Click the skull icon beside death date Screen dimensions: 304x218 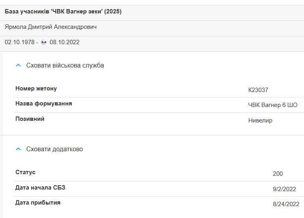44,42
